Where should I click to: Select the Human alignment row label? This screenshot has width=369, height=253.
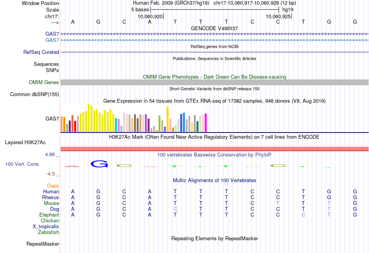51,191
